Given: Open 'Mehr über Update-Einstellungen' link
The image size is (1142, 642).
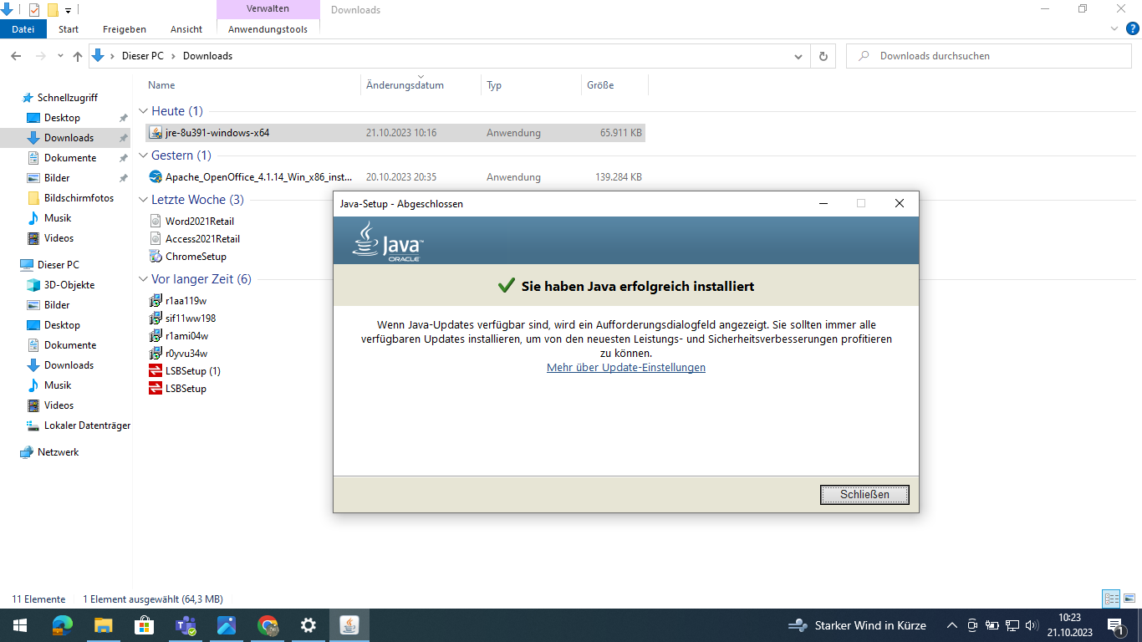Looking at the screenshot, I should [x=625, y=367].
